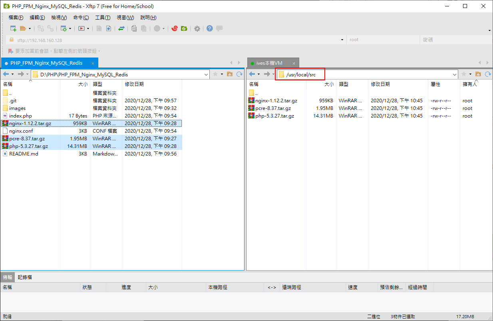Open dropdown beside the red play icon
This screenshot has height=321, width=493.
(88, 28)
